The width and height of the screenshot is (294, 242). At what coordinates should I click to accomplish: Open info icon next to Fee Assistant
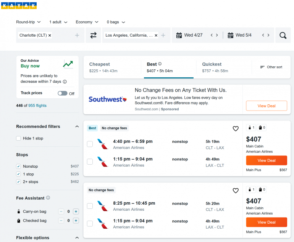click(48, 198)
